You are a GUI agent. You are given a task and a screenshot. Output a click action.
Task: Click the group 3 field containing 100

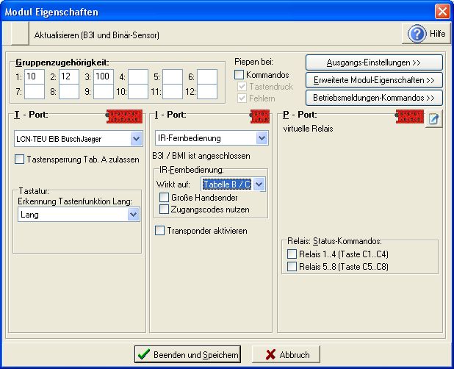103,76
